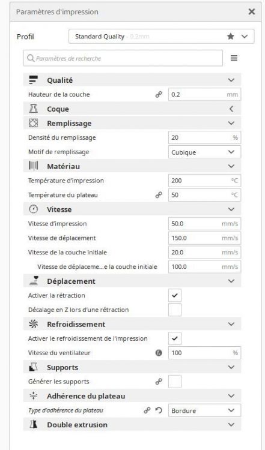Close the Paramètres d'impression panel

(252, 11)
